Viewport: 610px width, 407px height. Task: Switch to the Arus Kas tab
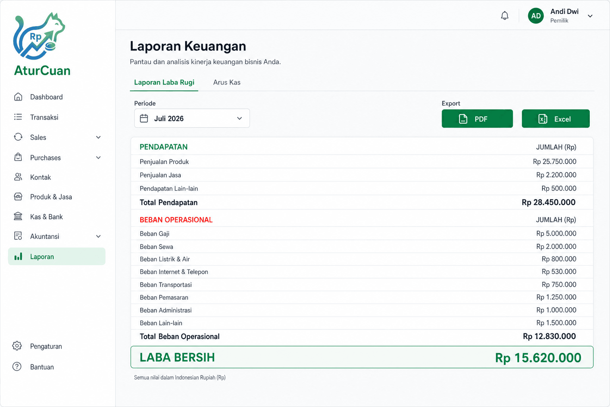tap(227, 82)
